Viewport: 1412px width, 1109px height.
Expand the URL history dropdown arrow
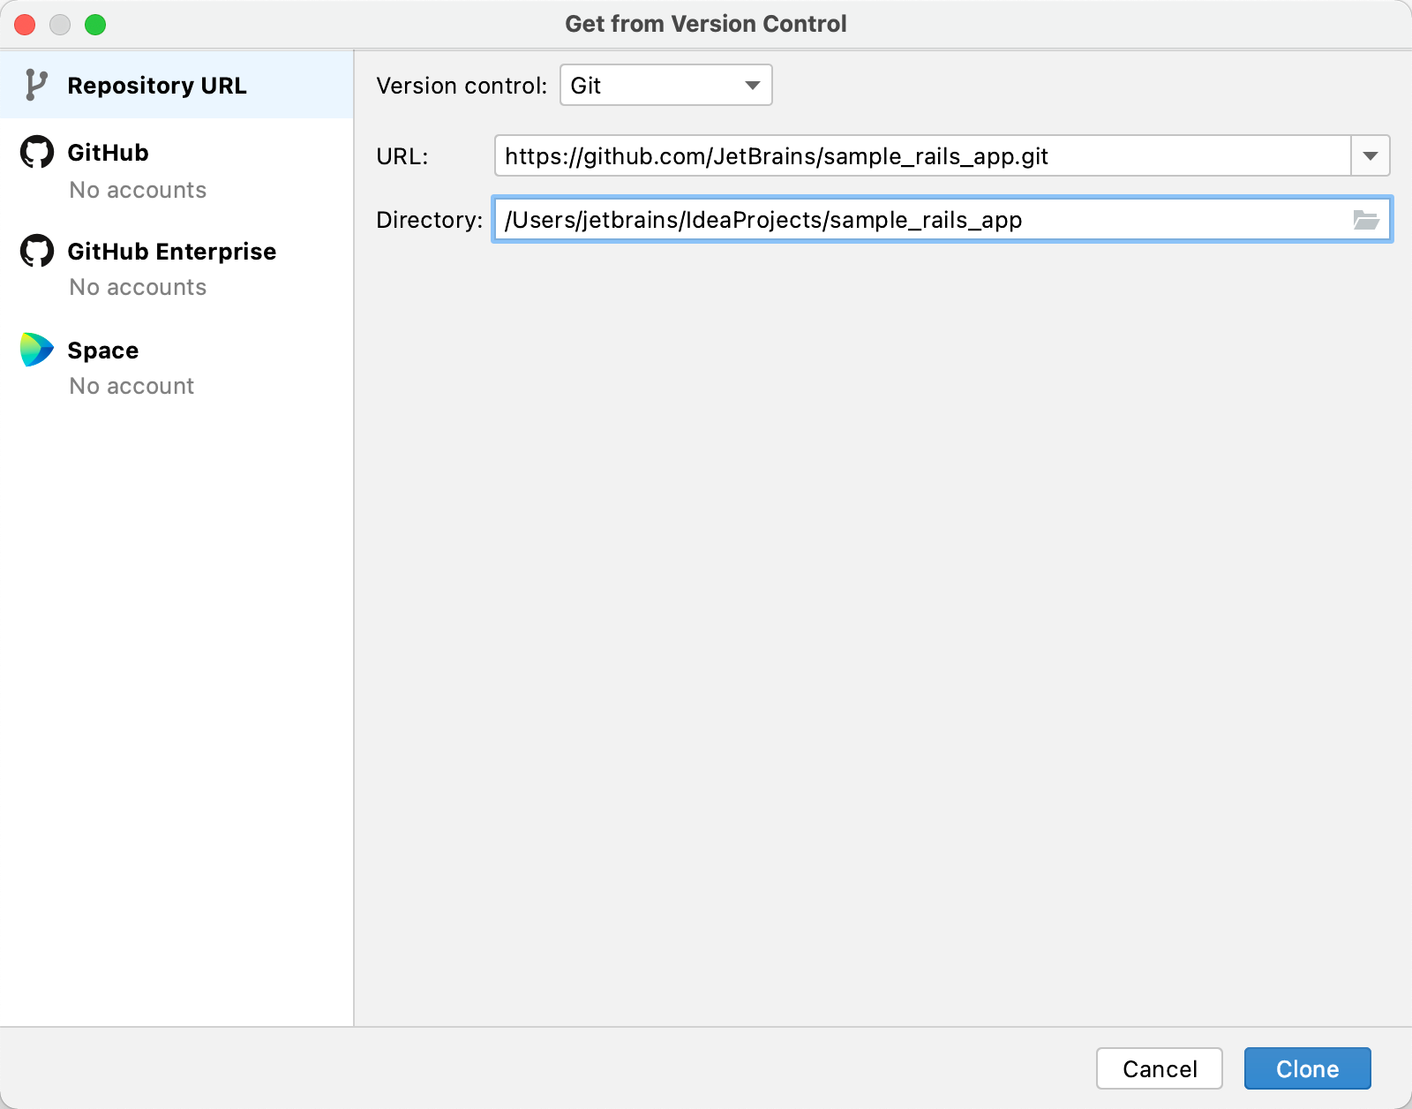pos(1371,156)
